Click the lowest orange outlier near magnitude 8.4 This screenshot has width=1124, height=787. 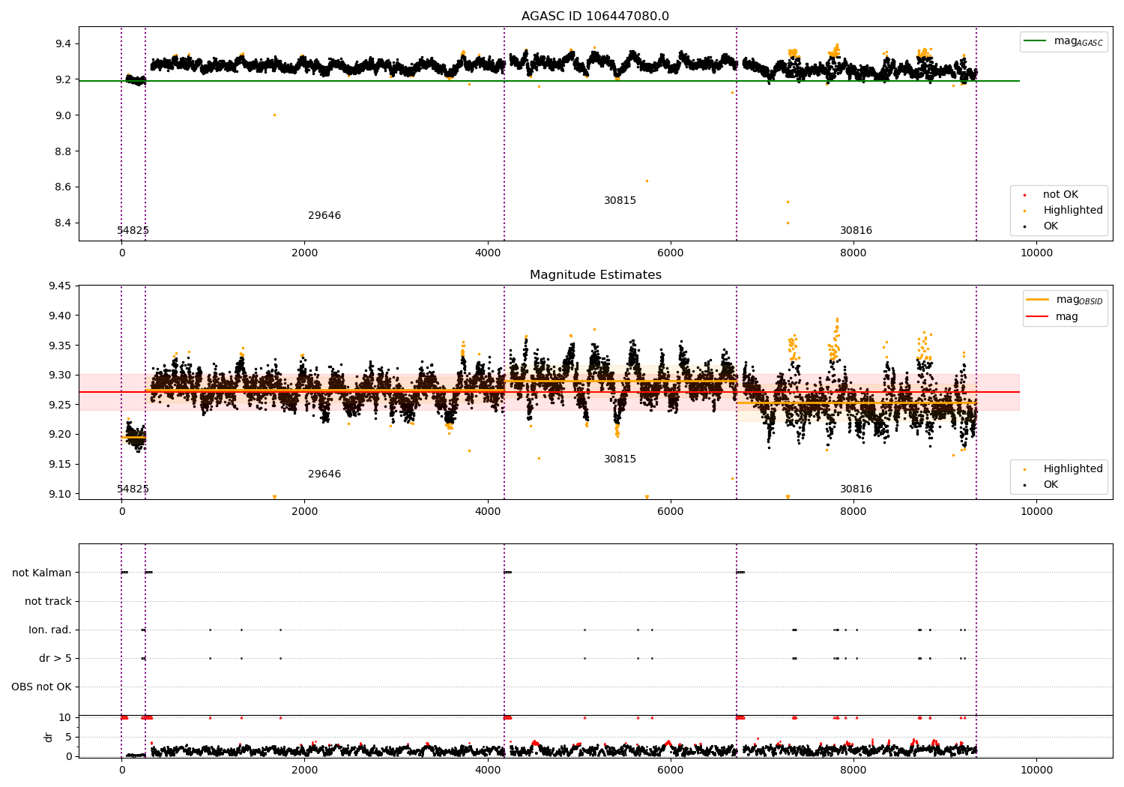pyautogui.click(x=788, y=223)
